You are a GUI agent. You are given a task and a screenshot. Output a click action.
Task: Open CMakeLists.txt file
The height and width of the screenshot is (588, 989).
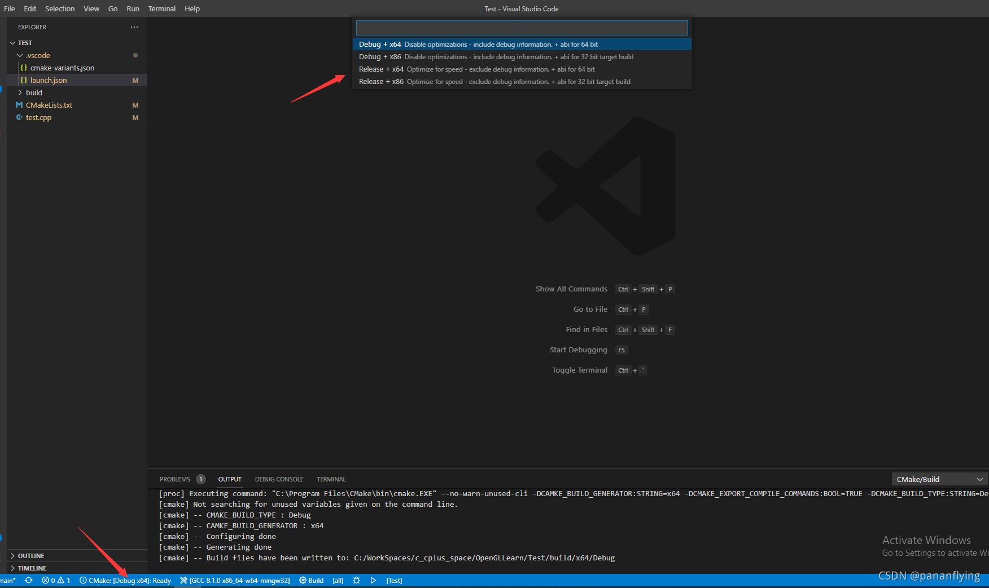click(49, 105)
